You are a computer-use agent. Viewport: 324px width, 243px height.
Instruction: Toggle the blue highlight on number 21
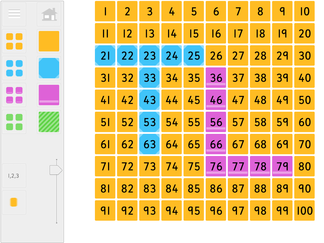105,56
